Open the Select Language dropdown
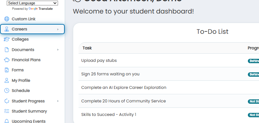 coord(32,3)
